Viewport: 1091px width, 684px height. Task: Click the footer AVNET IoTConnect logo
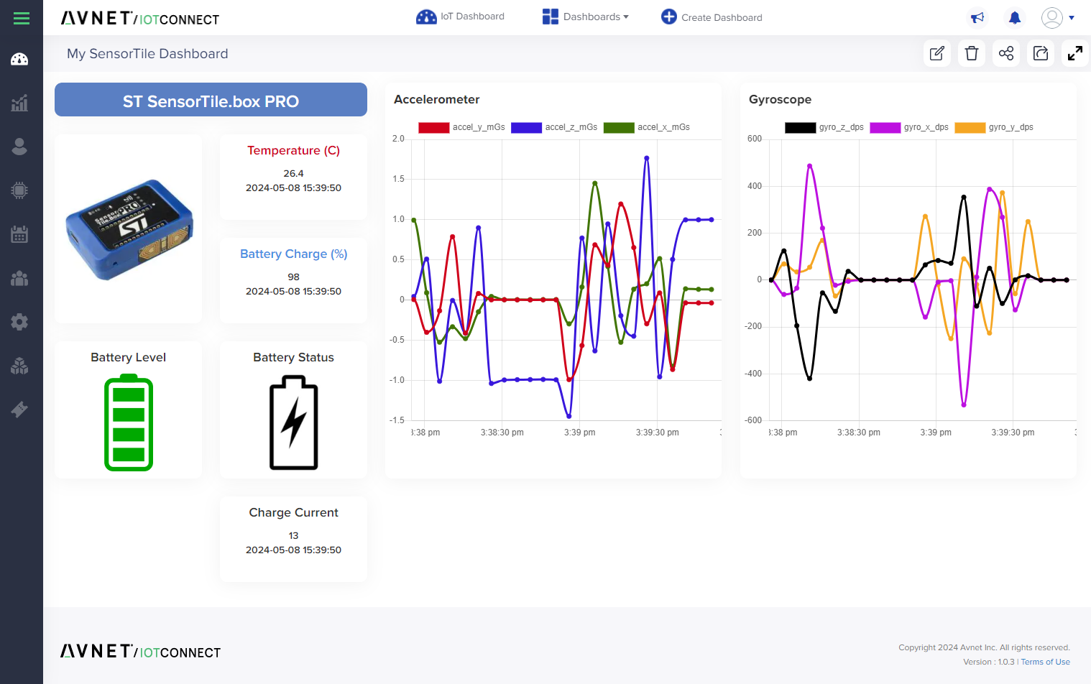[x=141, y=651]
